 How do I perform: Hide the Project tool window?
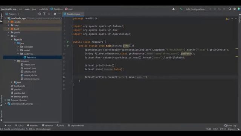tap(59, 14)
